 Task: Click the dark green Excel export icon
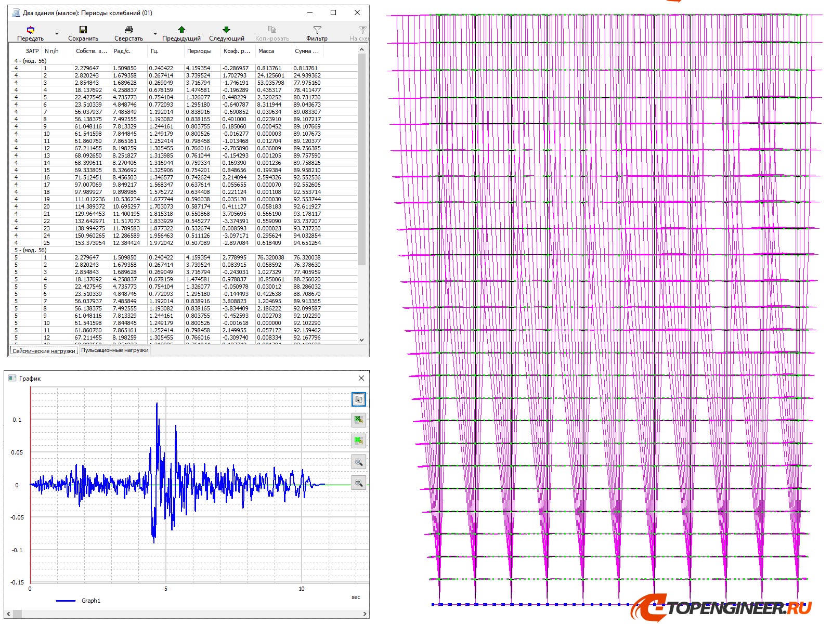click(358, 420)
